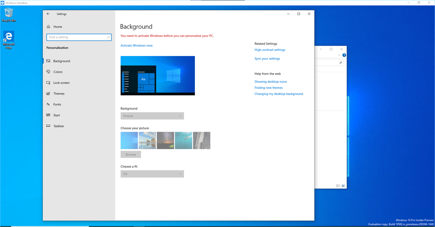435x227 pixels.
Task: Choose the night sky tent picture
Action: tap(165, 140)
